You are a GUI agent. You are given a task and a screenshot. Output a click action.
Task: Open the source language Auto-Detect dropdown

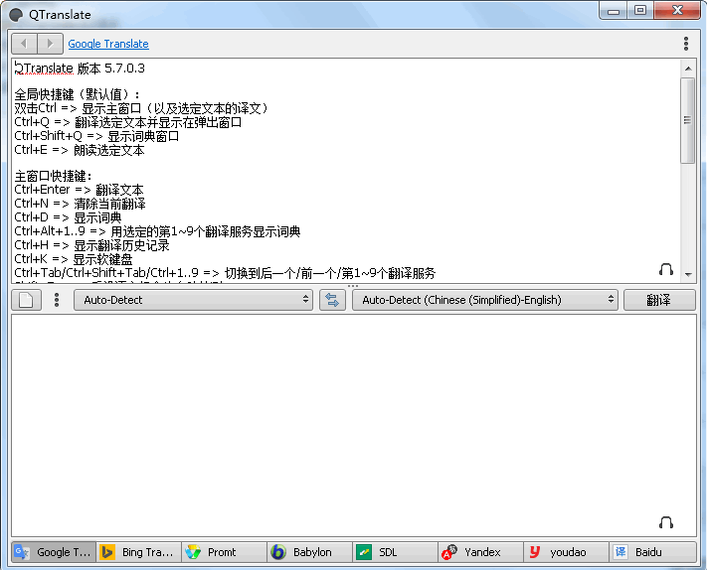[194, 300]
